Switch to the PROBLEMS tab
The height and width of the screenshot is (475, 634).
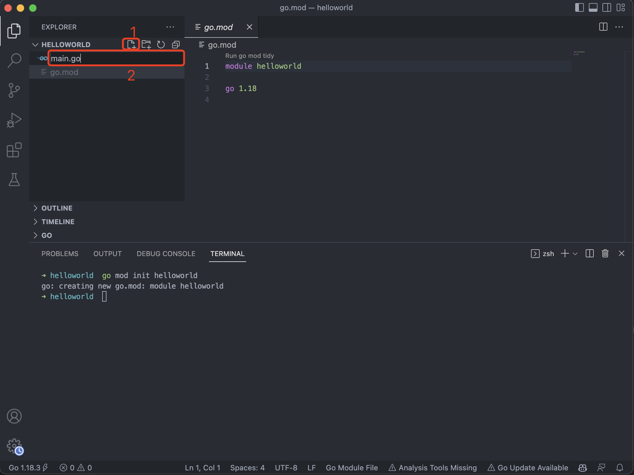[60, 254]
